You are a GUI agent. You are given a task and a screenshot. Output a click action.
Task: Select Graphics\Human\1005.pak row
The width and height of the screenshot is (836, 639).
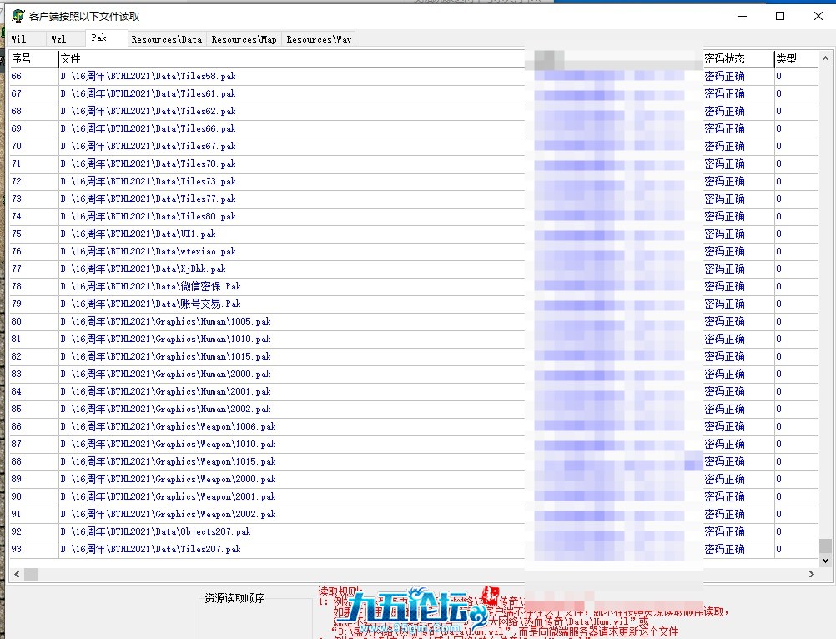414,321
